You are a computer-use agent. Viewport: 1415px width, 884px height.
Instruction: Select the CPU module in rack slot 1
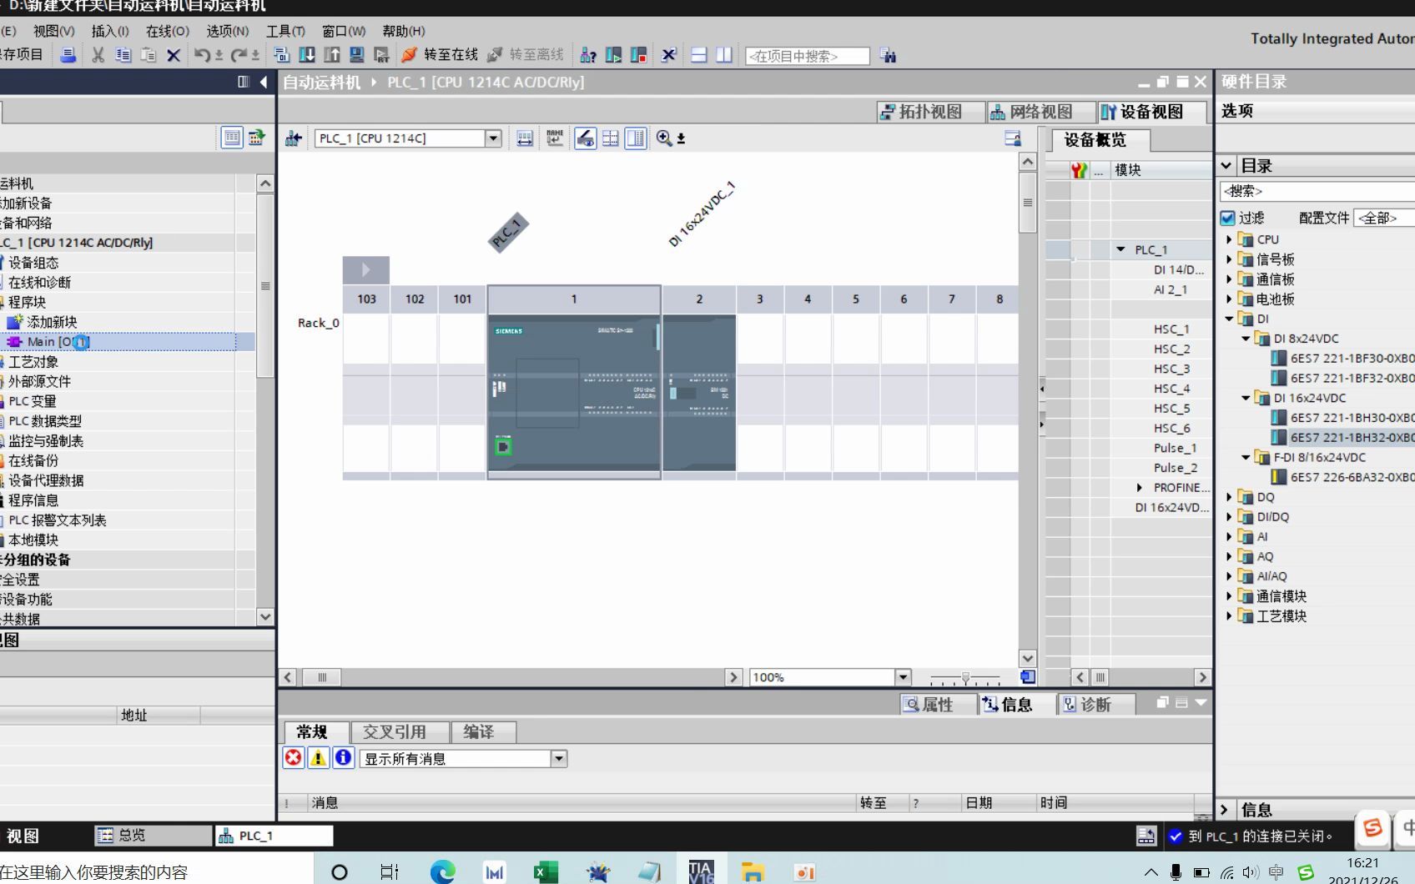click(574, 394)
